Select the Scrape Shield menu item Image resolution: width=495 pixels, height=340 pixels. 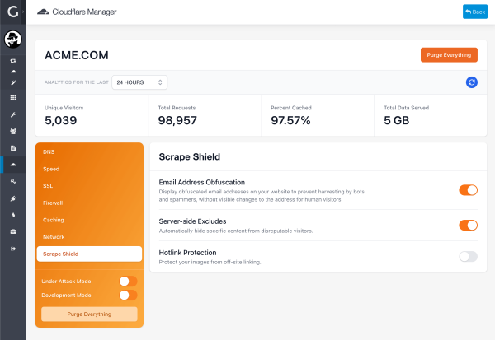click(x=89, y=254)
